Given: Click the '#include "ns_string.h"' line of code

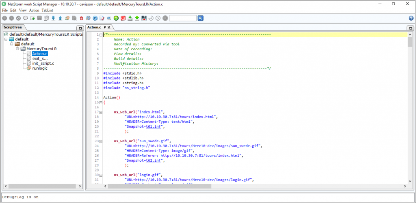Looking at the screenshot, I should click(127, 88).
